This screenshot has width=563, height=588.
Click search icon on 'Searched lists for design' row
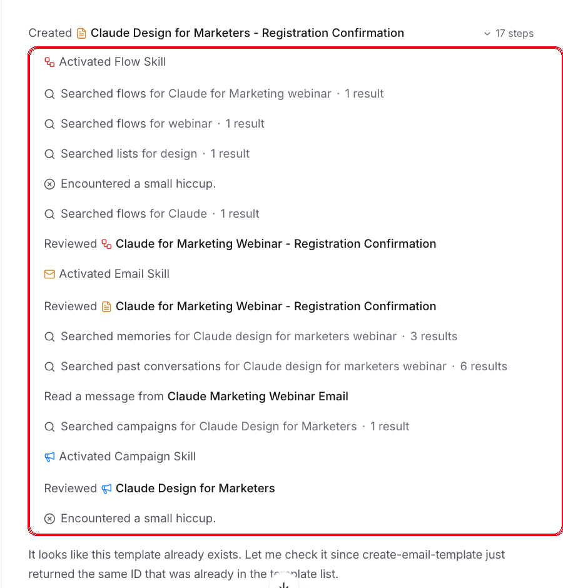(x=49, y=154)
